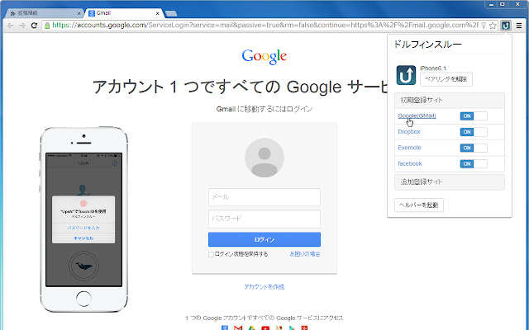Focus the メール email input field
This screenshot has width=529, height=330.
coord(264,196)
